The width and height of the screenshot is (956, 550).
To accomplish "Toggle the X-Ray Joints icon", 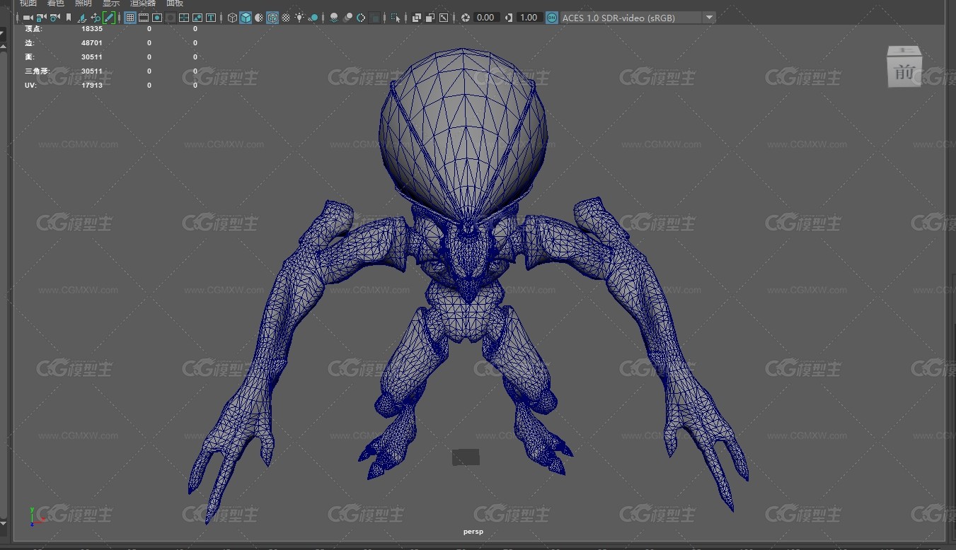I will coord(444,18).
